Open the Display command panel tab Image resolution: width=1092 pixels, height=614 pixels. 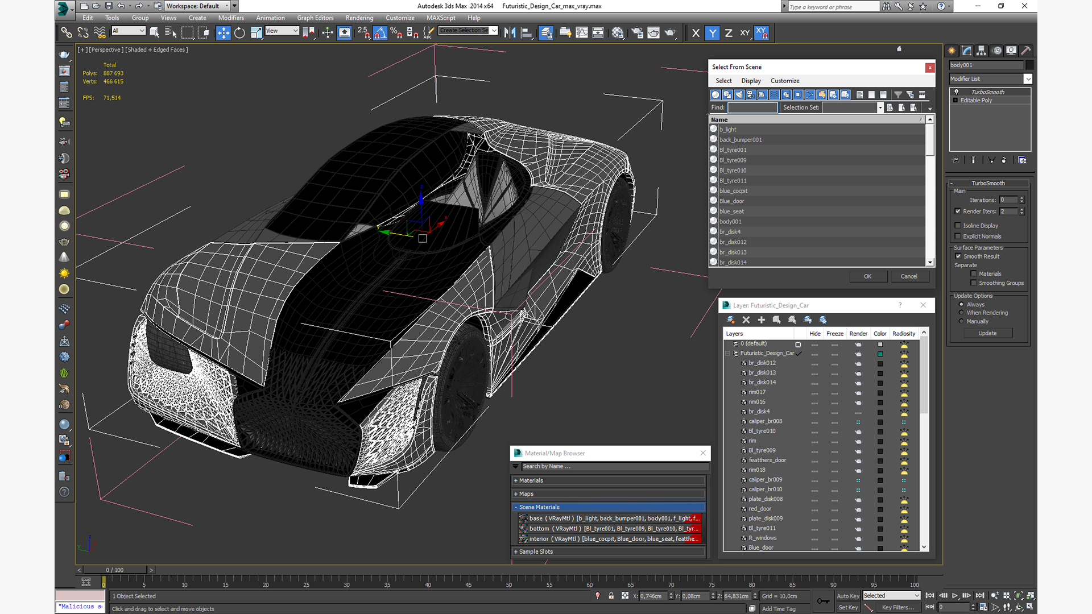click(1011, 51)
